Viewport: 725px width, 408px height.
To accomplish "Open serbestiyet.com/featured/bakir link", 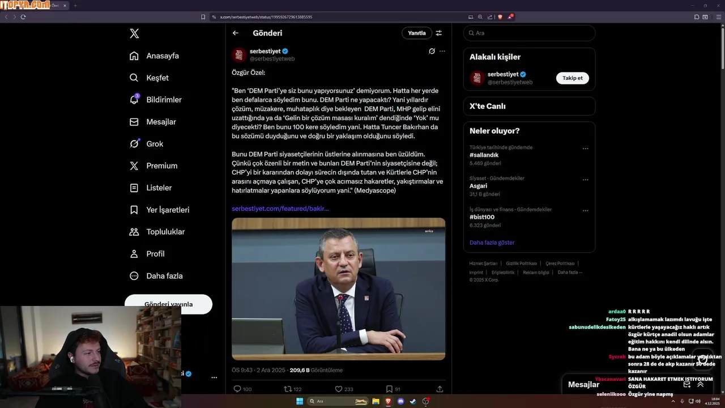I will click(280, 209).
